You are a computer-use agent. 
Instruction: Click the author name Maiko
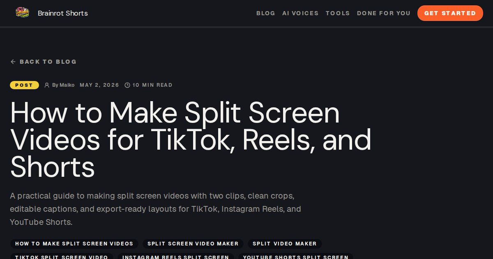[x=67, y=85]
